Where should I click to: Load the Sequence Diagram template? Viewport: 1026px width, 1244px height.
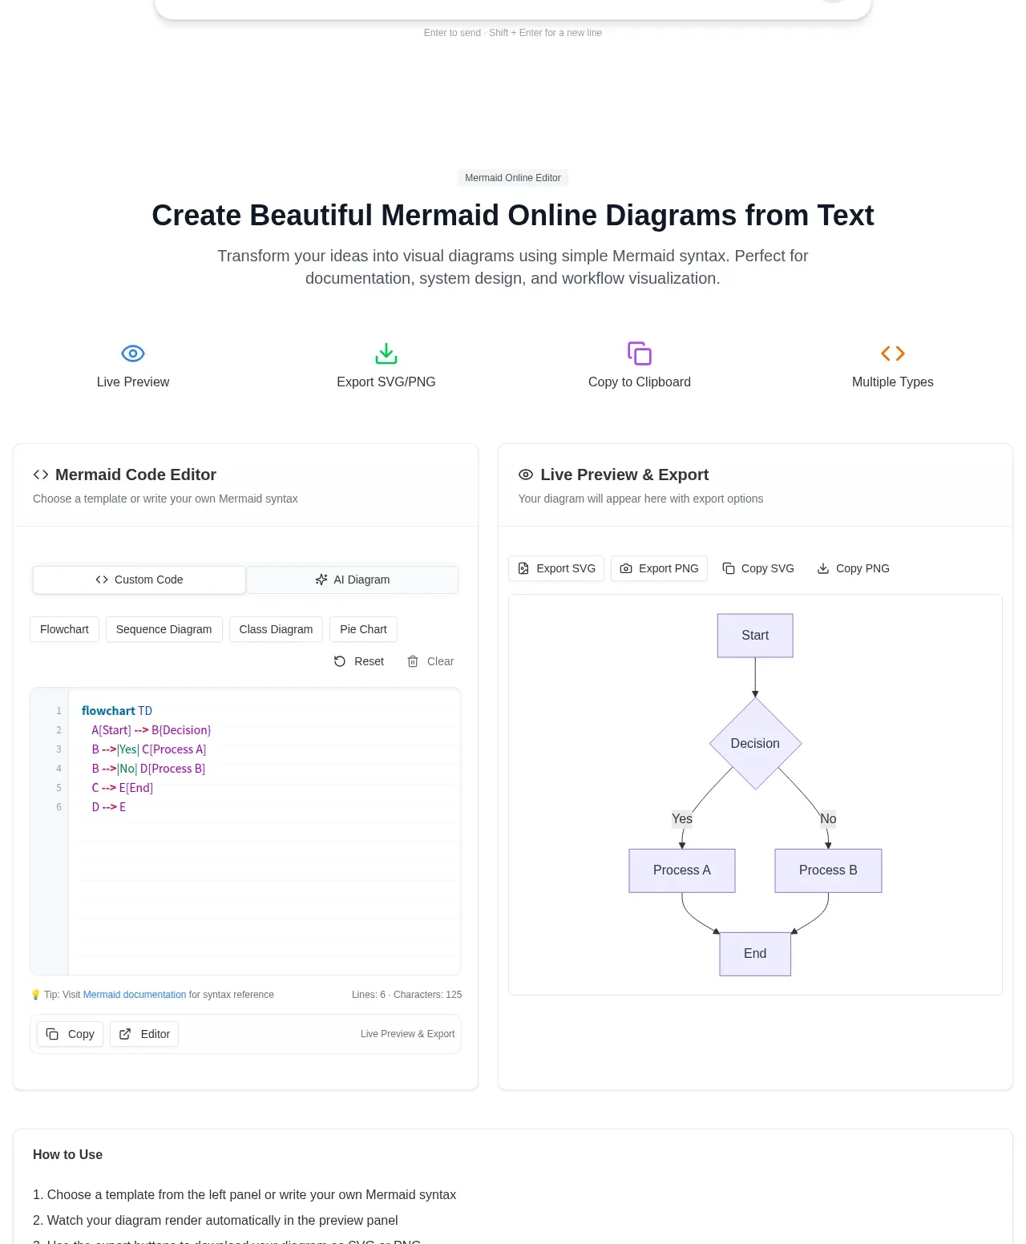tap(164, 629)
